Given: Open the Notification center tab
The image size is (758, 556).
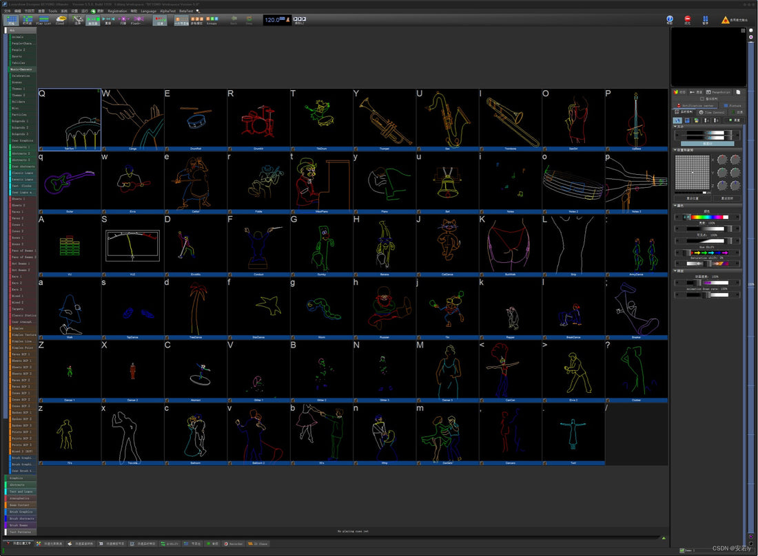Looking at the screenshot, I should (x=695, y=106).
